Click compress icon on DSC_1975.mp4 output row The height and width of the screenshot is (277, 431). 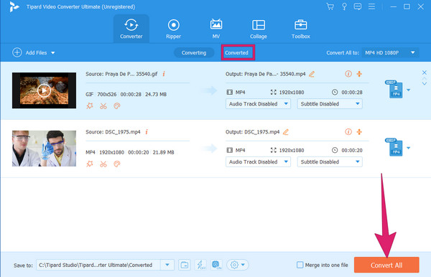point(359,132)
